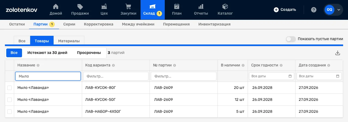Click info icon next to Дата создания

(329, 65)
